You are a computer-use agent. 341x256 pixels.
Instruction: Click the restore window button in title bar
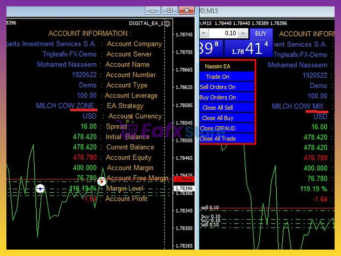click(169, 11)
